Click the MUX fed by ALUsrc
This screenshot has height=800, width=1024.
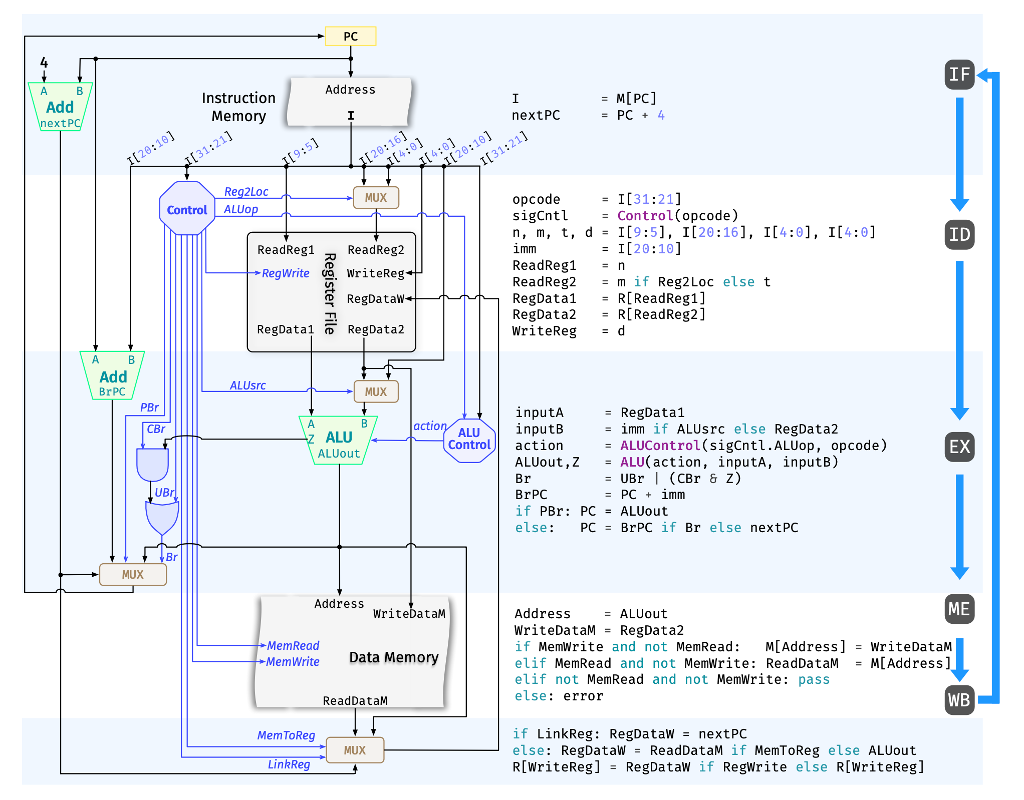[x=376, y=391]
